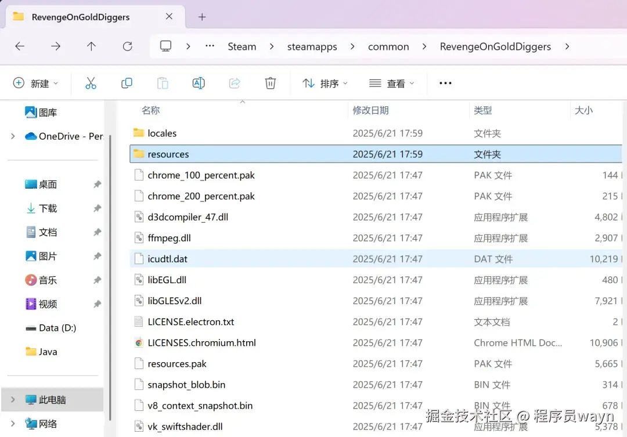The width and height of the screenshot is (627, 437).
Task: Navigate to Steam in address bar
Action: [242, 46]
